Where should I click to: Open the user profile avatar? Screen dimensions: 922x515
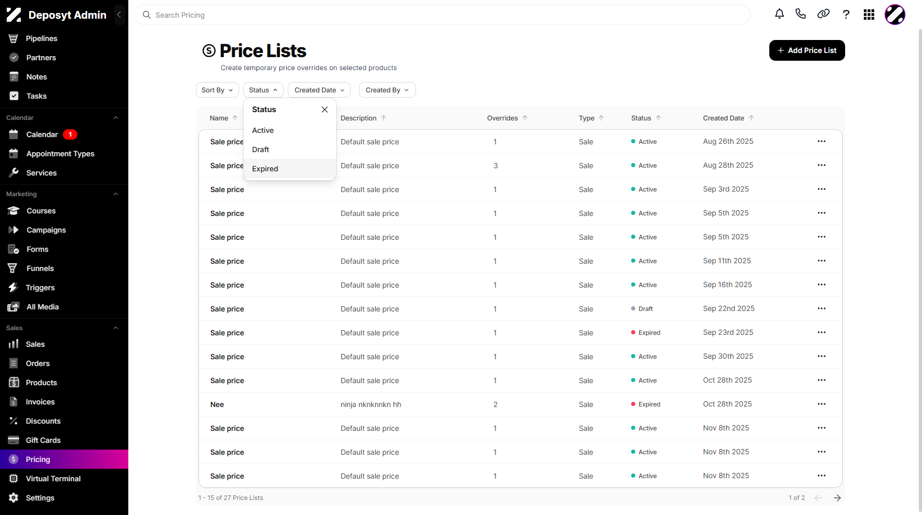click(x=895, y=15)
